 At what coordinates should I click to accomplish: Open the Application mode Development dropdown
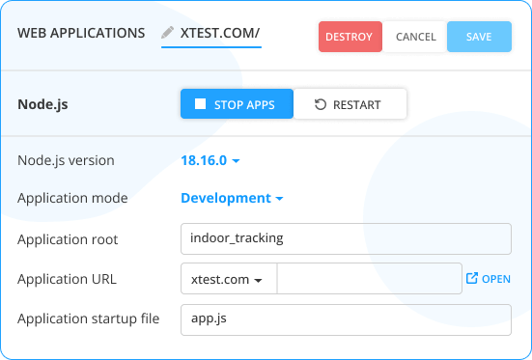(232, 198)
